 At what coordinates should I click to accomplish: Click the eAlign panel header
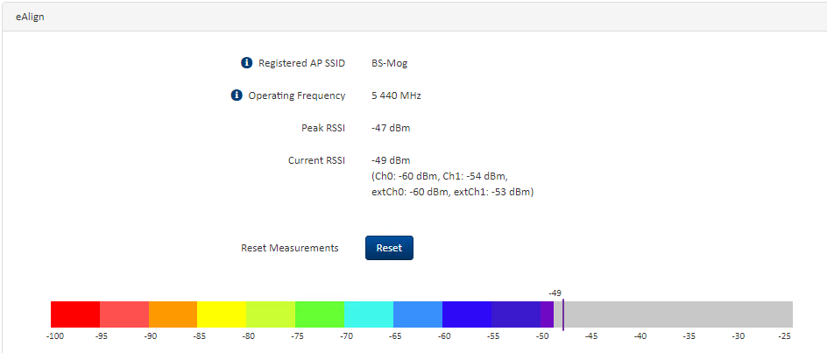pos(413,17)
